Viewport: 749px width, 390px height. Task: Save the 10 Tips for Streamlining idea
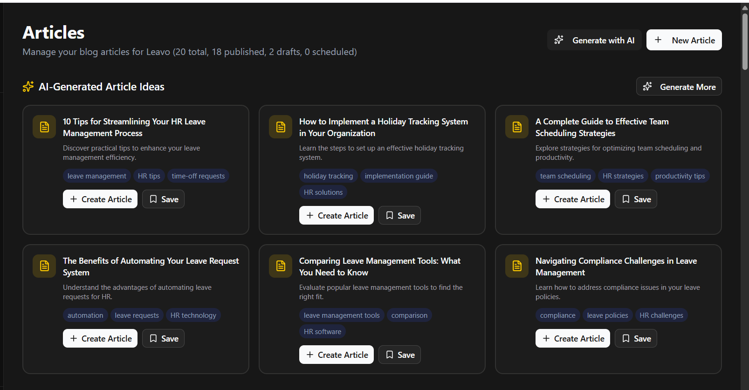click(x=163, y=199)
